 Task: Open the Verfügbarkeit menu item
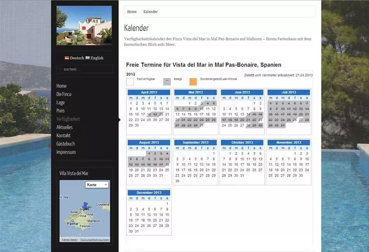[x=68, y=119]
